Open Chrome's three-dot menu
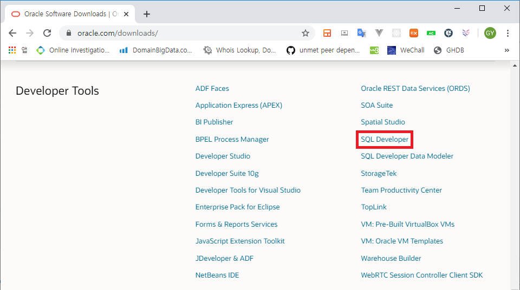This screenshot has width=520, height=290. 508,33
